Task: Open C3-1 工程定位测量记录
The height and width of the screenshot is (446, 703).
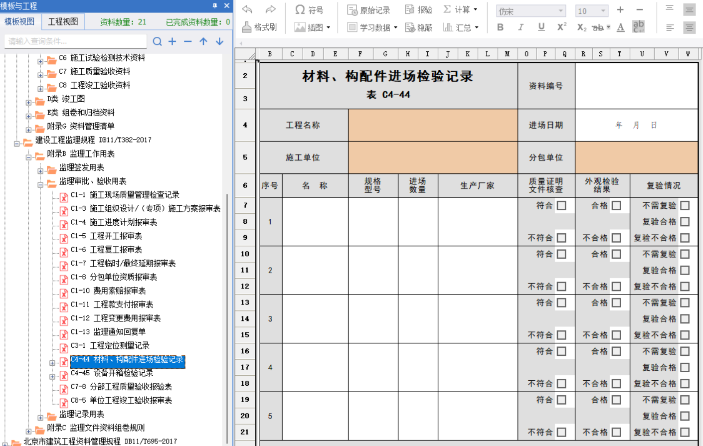Action: tap(110, 345)
